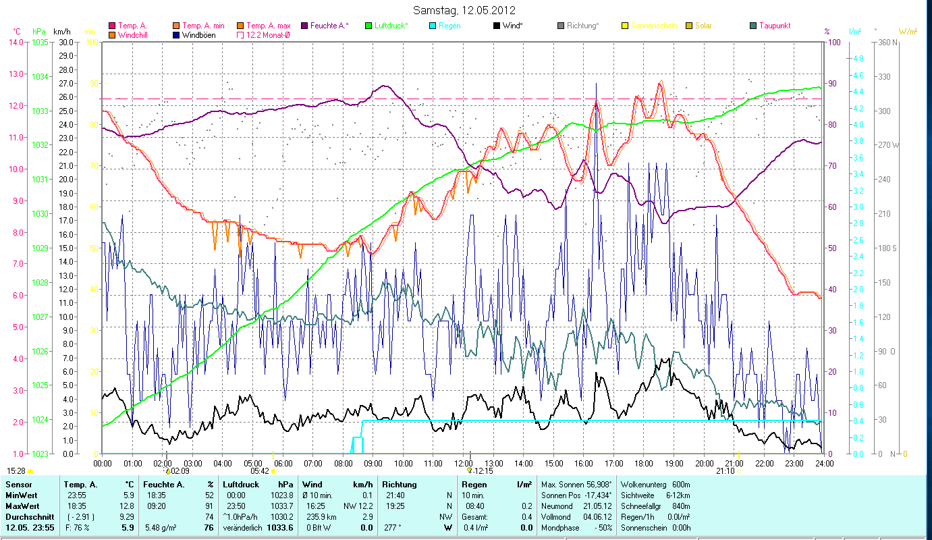Click the orange Windchill legend square
Screen dimensions: 932x540
click(x=112, y=34)
